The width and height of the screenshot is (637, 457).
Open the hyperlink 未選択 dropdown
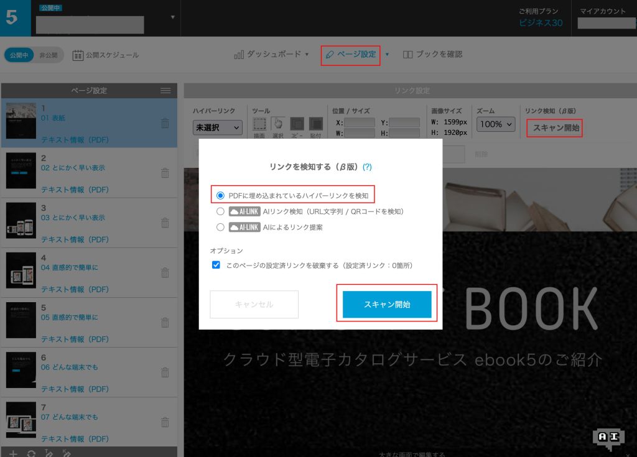tap(218, 127)
